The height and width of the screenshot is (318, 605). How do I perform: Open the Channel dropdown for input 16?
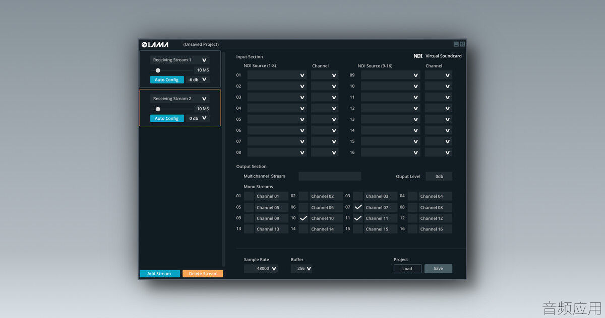coord(439,152)
